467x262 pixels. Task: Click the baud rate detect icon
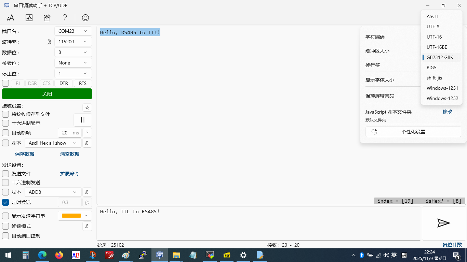[x=49, y=42]
